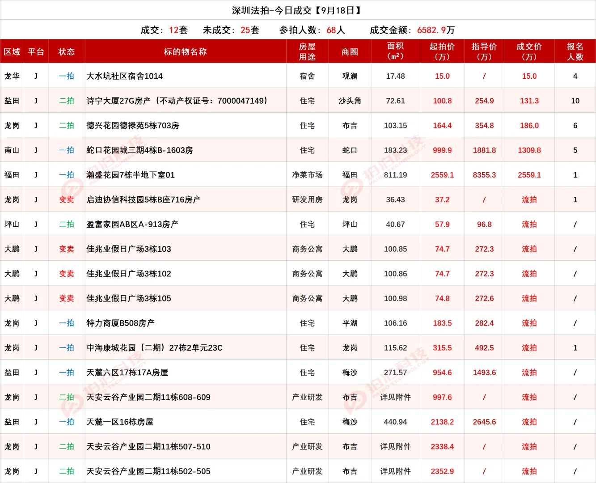Click the 指导价 2645.6 cell

point(484,422)
